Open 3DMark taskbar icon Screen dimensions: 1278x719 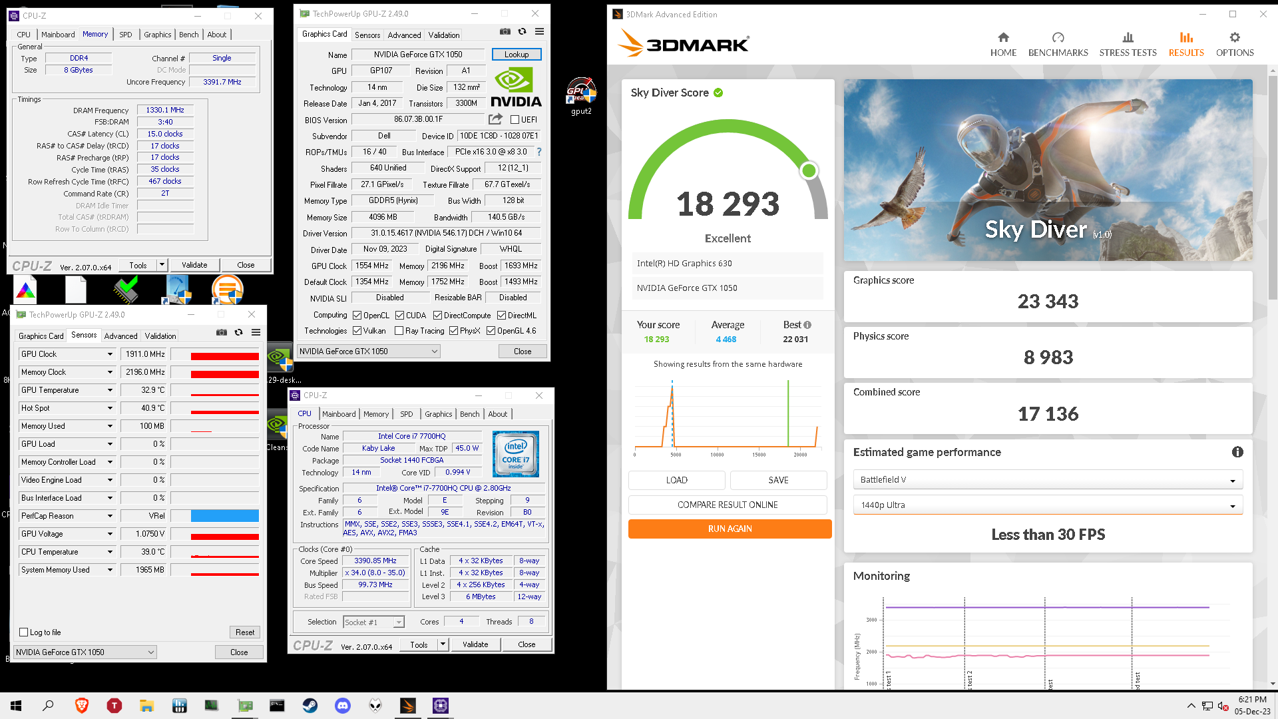(x=408, y=706)
